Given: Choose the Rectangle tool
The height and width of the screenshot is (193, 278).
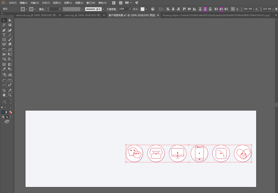Looking at the screenshot, I should [x=4, y=40].
